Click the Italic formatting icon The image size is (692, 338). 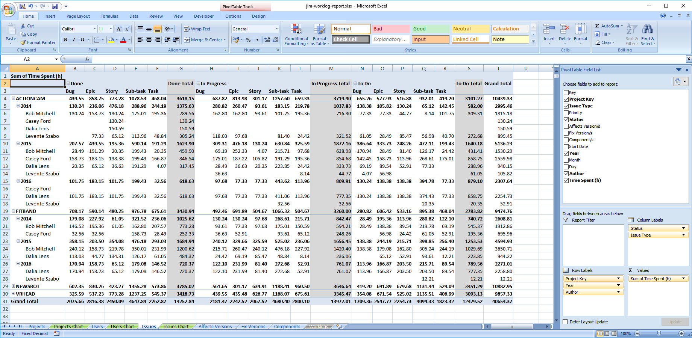[x=74, y=40]
